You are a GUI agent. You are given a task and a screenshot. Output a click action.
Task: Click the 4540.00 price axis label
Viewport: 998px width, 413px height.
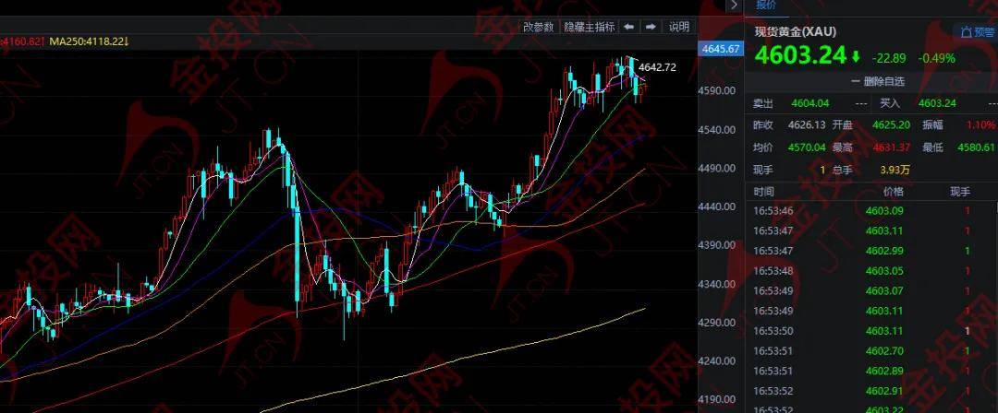719,129
